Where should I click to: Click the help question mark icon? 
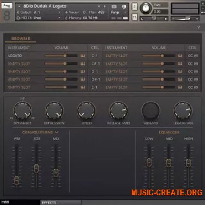(x=199, y=27)
